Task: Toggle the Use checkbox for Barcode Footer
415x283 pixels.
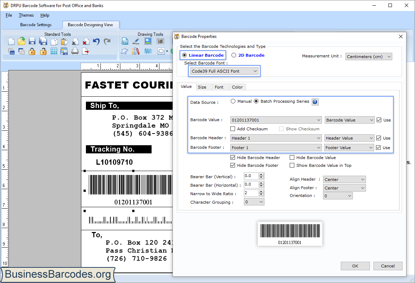Action: (378, 148)
